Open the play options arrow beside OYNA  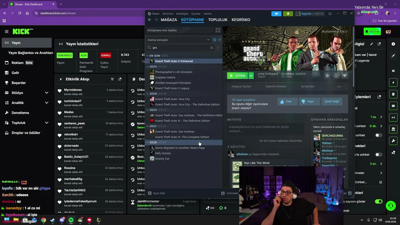251,76
